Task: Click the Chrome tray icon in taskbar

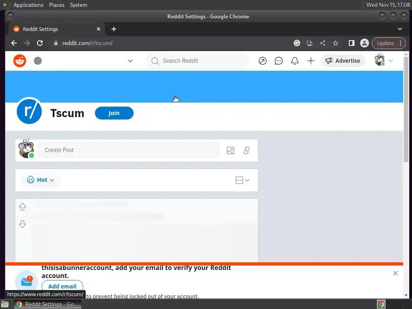Action: 381,304
